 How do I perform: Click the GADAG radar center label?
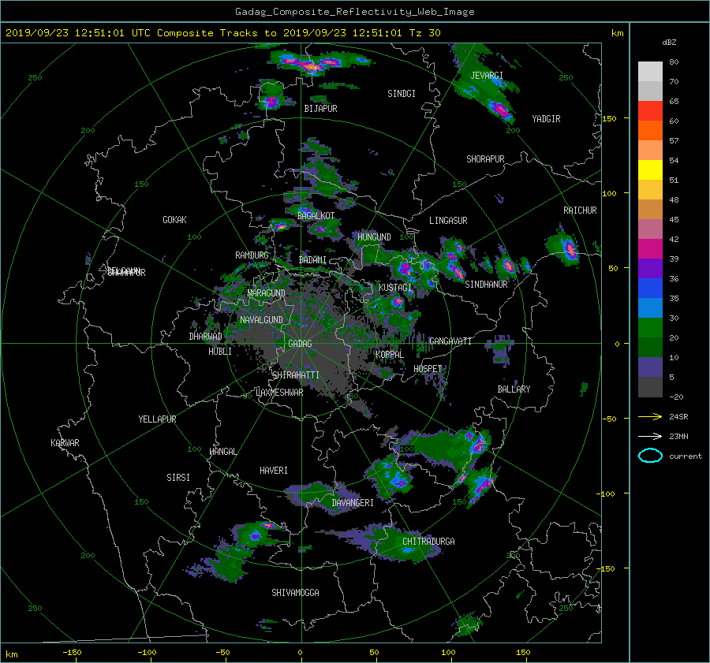(x=301, y=344)
